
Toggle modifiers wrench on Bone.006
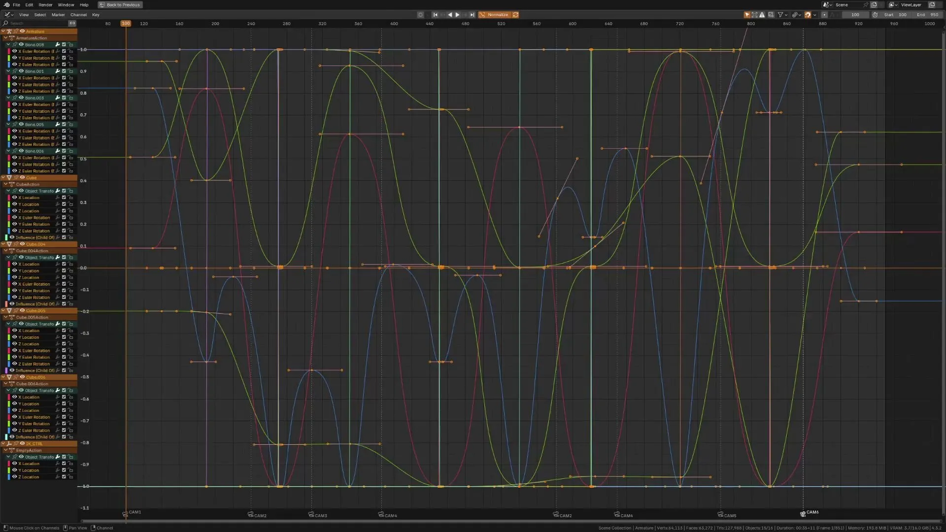pyautogui.click(x=58, y=151)
